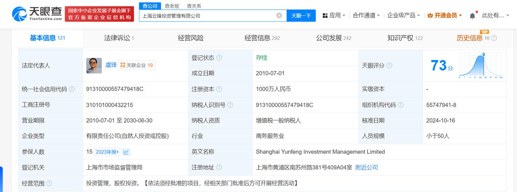
Task: Click the help icon next to 注册地址
Action: (219, 167)
